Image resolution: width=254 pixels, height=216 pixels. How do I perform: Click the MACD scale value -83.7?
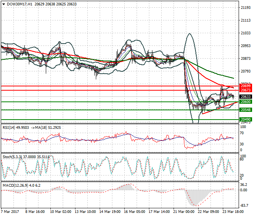(x=244, y=206)
